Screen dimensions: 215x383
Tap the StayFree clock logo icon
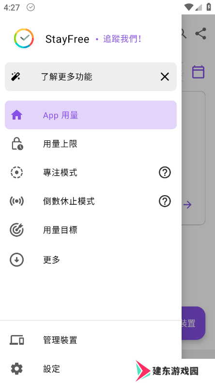24,39
